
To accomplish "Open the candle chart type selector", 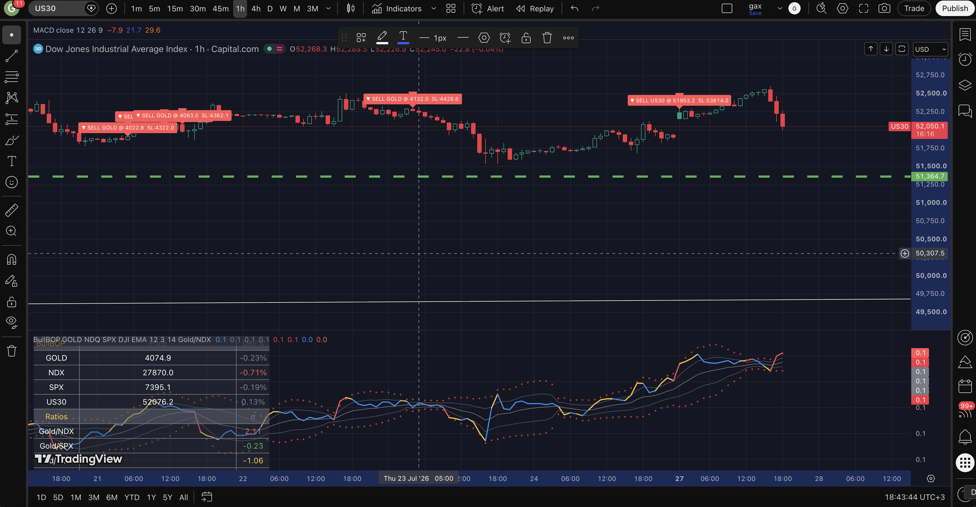I will click(351, 8).
